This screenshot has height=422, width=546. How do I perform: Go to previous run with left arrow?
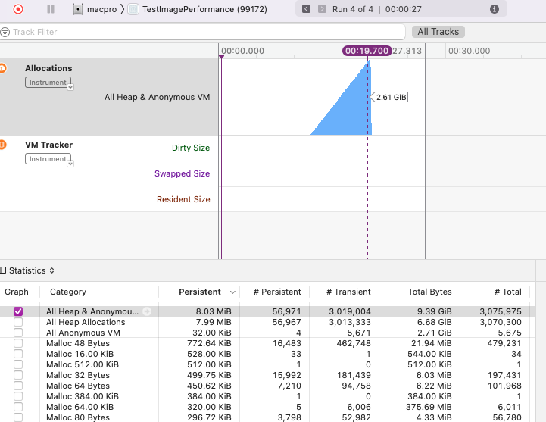306,9
